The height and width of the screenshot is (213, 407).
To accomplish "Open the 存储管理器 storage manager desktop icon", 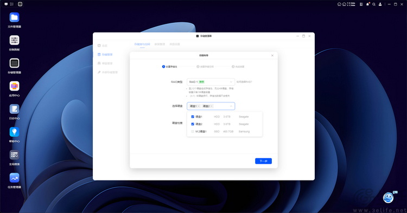I will (x=14, y=63).
